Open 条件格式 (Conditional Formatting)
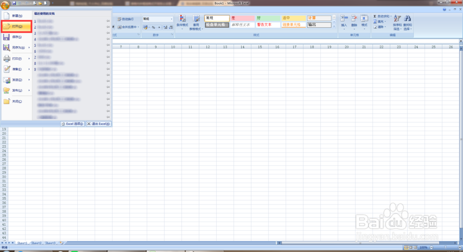The width and height of the screenshot is (463, 252). click(x=182, y=23)
